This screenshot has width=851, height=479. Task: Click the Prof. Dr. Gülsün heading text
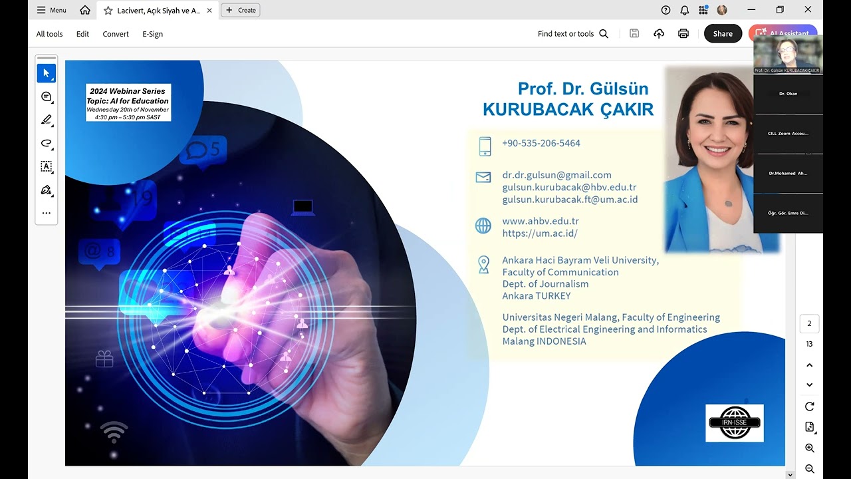coord(583,88)
